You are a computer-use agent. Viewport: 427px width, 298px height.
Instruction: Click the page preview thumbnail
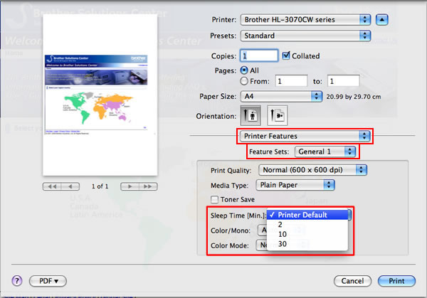click(x=100, y=95)
